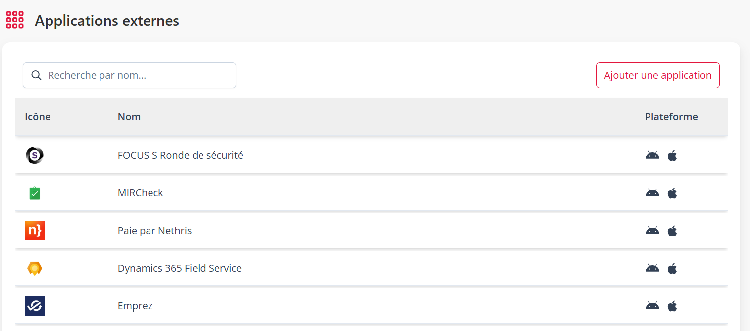This screenshot has height=331, width=750.
Task: Click Apple icon in MIRCheck row
Action: coord(672,193)
